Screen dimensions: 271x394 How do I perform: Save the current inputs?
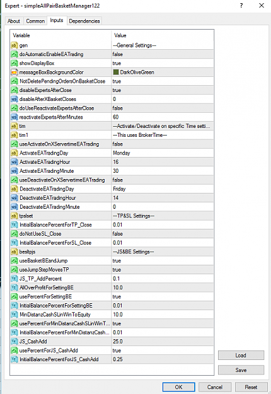pos(241,370)
